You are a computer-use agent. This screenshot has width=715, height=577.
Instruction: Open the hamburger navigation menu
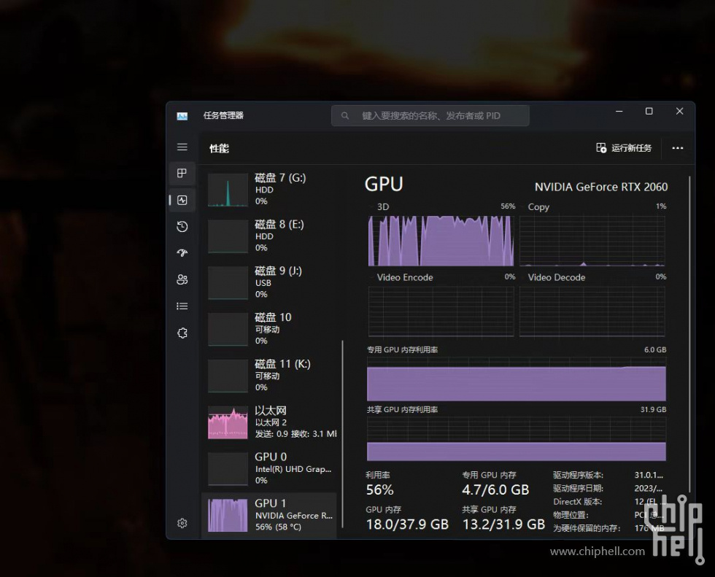pyautogui.click(x=182, y=147)
